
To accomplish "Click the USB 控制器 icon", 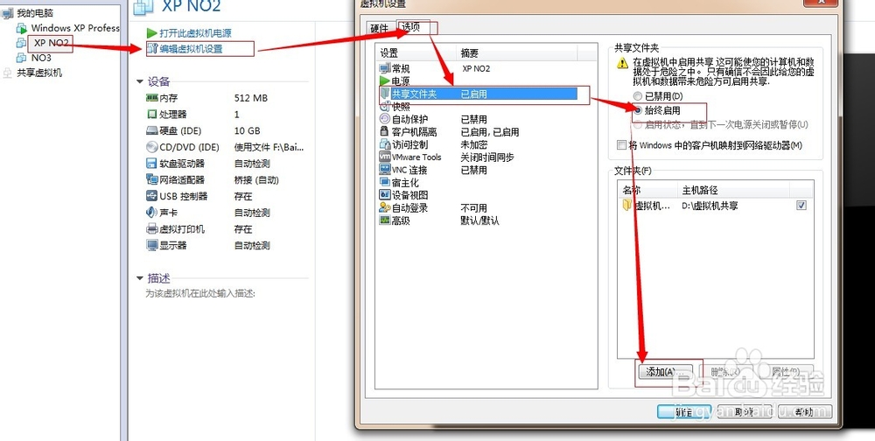I will click(x=151, y=196).
